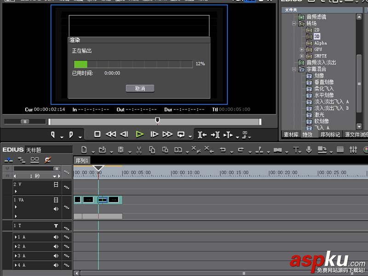
Task: Expand the SMPTE transitions folder
Action: click(x=302, y=56)
